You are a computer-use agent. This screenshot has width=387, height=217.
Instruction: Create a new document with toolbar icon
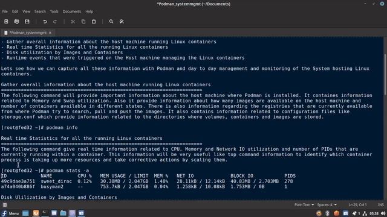pos(6,22)
